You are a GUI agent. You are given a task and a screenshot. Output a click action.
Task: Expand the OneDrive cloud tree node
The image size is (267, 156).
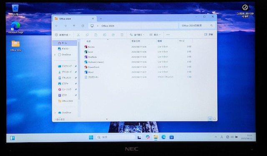click(x=55, y=113)
